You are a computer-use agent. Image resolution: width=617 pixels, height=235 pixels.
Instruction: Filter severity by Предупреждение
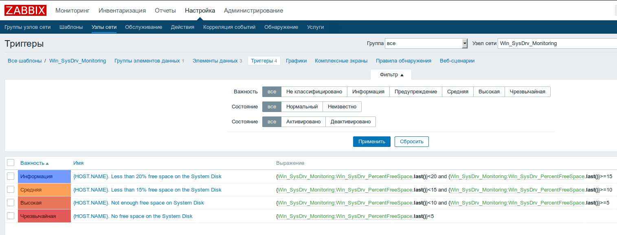pyautogui.click(x=416, y=92)
